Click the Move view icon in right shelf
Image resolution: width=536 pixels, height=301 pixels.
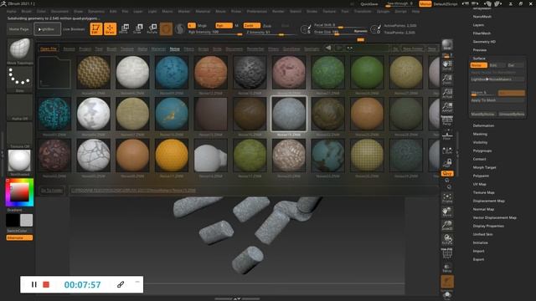tap(446, 212)
